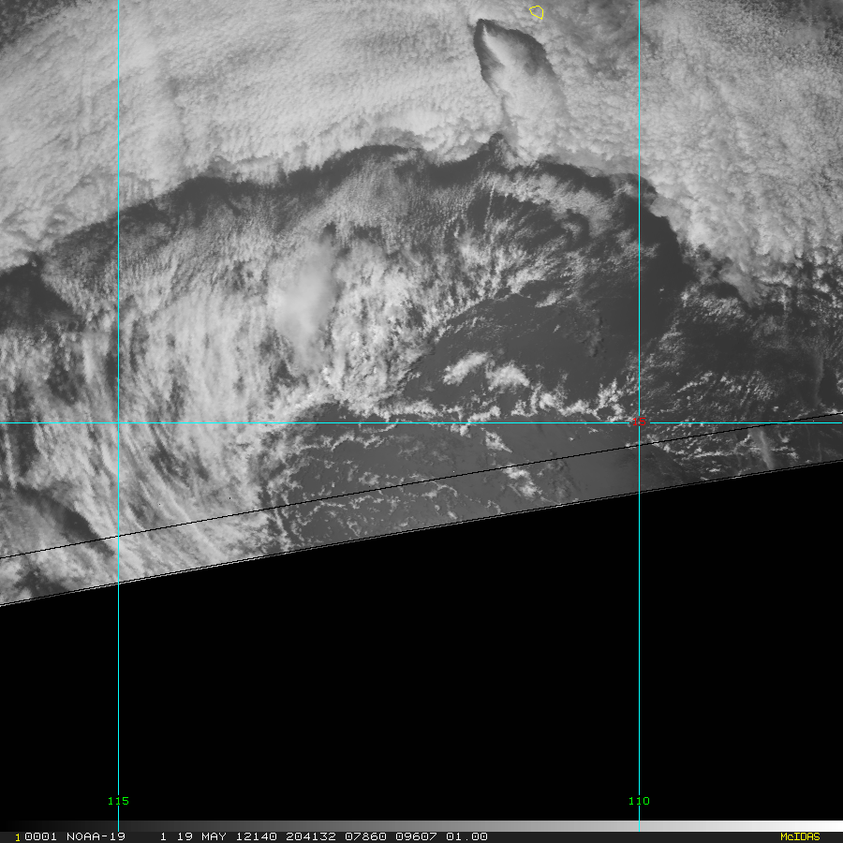
Task: Click the 110 and 15 gridline intersection
Action: click(x=639, y=422)
